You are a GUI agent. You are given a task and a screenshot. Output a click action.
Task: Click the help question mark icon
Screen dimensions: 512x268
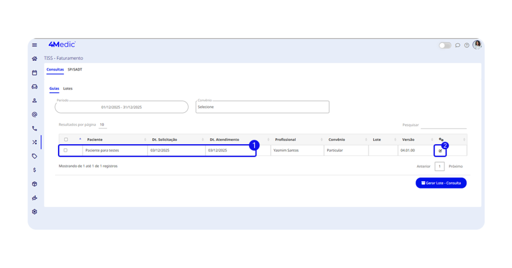pyautogui.click(x=466, y=45)
